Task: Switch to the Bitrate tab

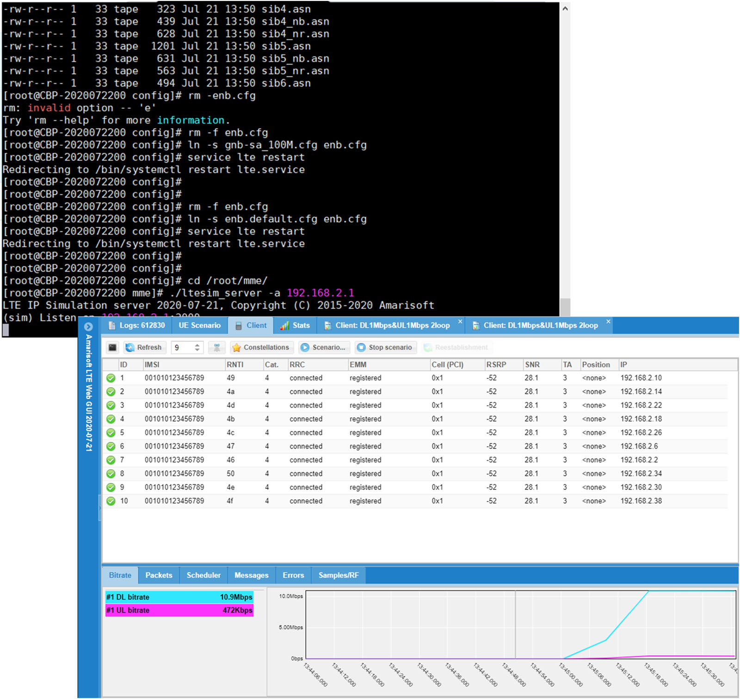Action: (120, 575)
